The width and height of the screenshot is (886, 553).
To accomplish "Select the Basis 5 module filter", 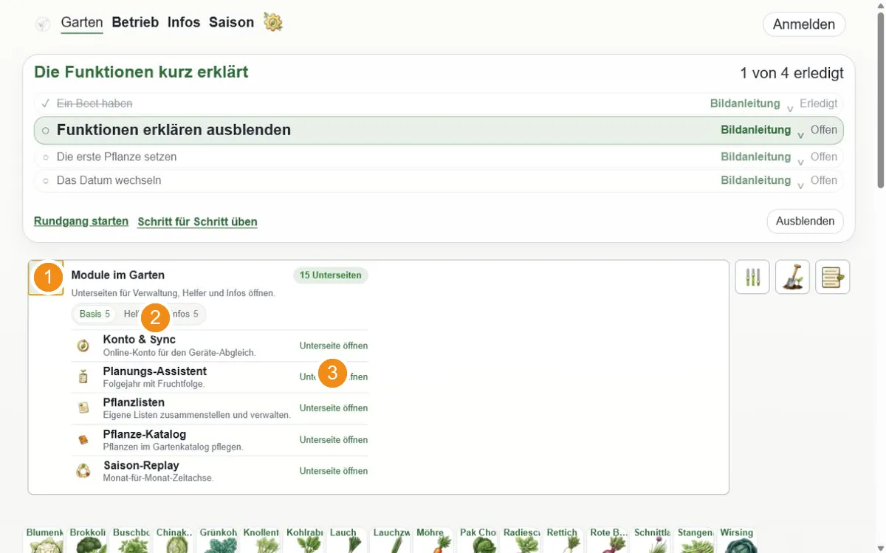I will click(x=95, y=314).
